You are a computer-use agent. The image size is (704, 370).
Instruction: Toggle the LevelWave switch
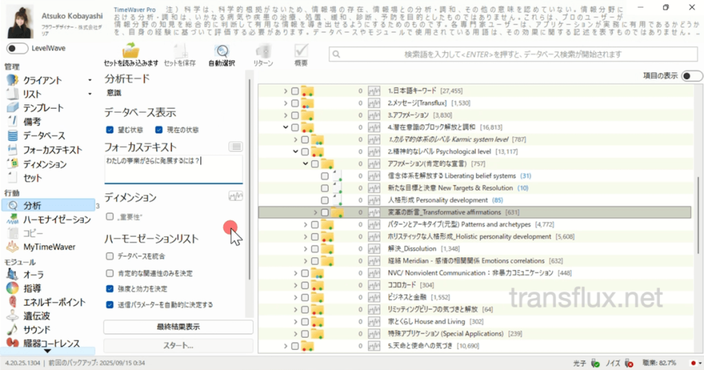click(17, 49)
